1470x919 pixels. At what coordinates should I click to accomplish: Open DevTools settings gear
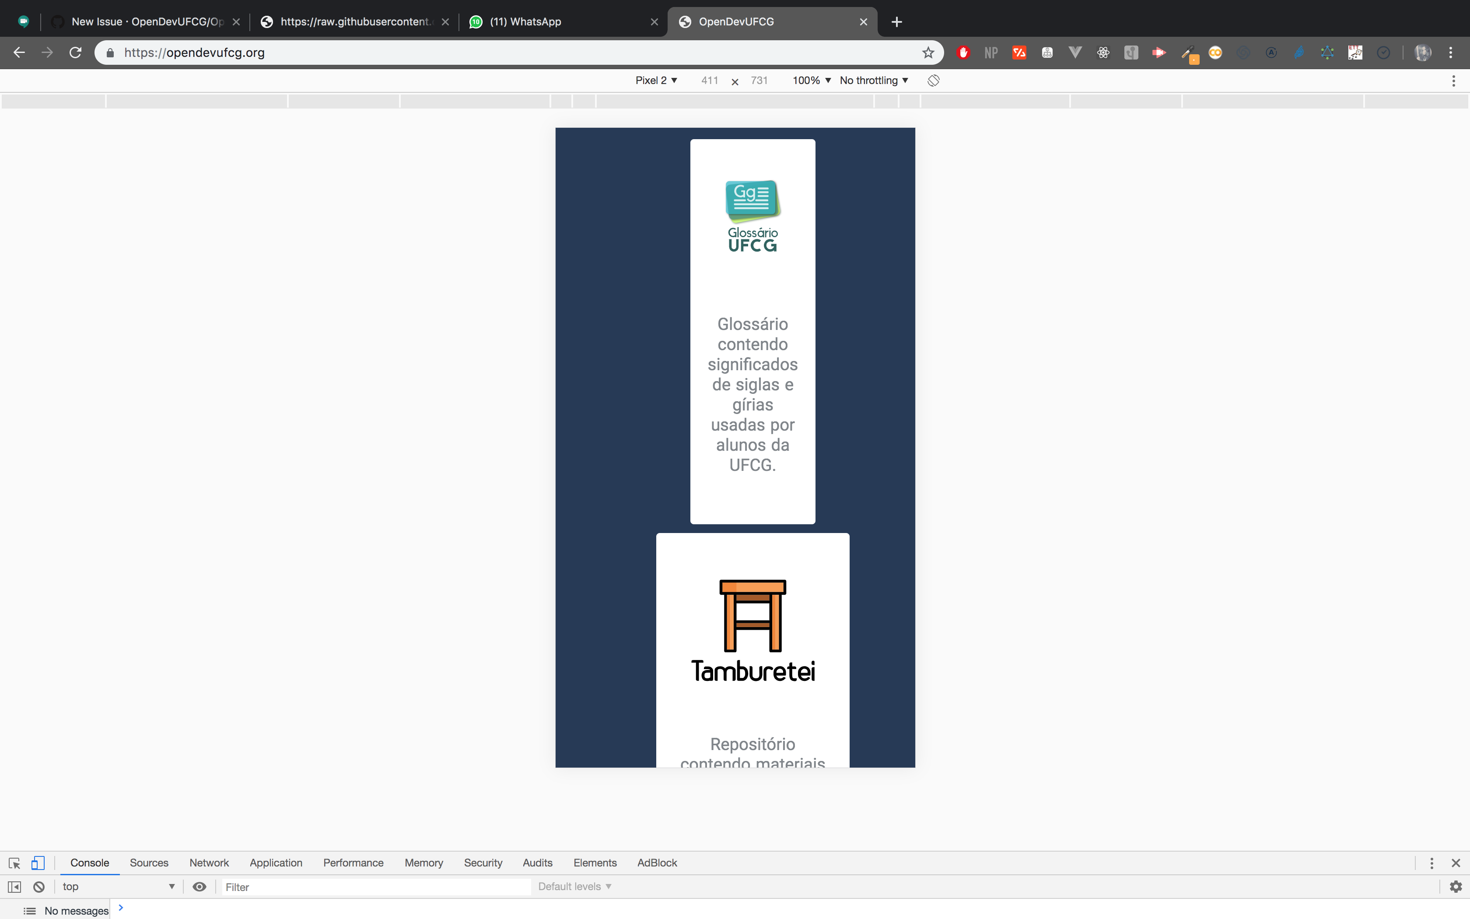pos(1456,886)
